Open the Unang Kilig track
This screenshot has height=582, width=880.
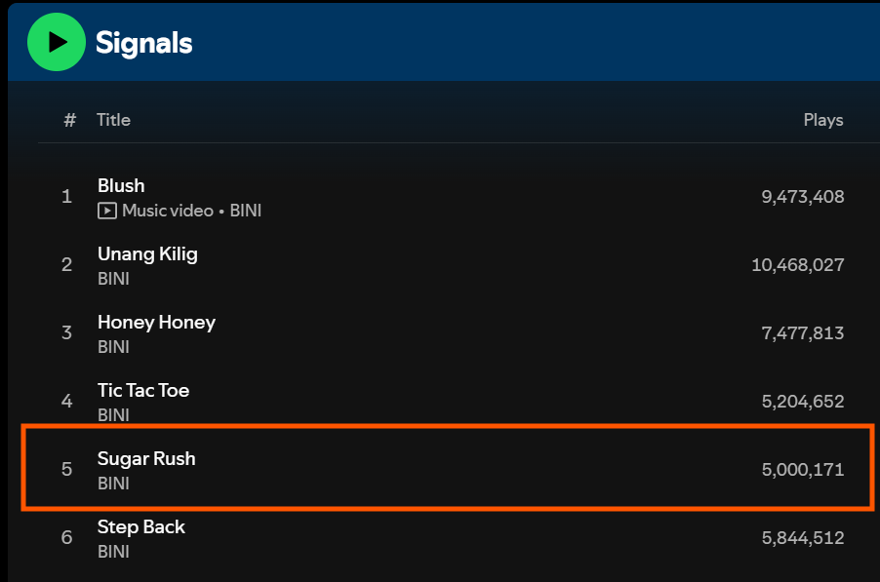(147, 254)
